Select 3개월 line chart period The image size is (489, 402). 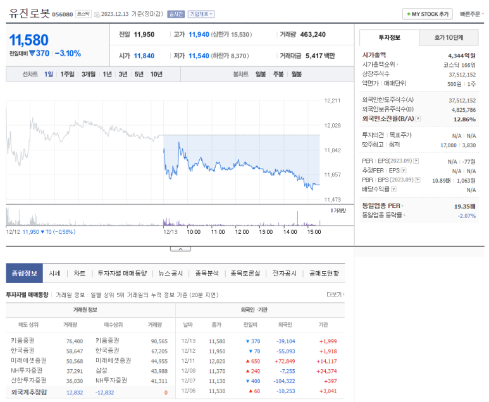point(89,74)
